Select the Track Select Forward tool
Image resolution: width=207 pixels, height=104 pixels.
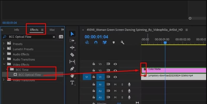[x=72, y=41]
